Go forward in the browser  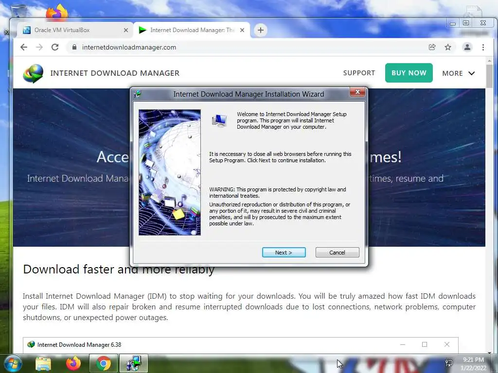pos(39,47)
